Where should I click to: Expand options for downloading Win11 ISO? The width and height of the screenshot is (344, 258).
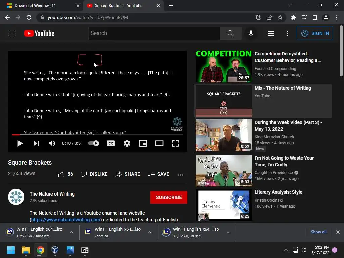(x=72, y=232)
